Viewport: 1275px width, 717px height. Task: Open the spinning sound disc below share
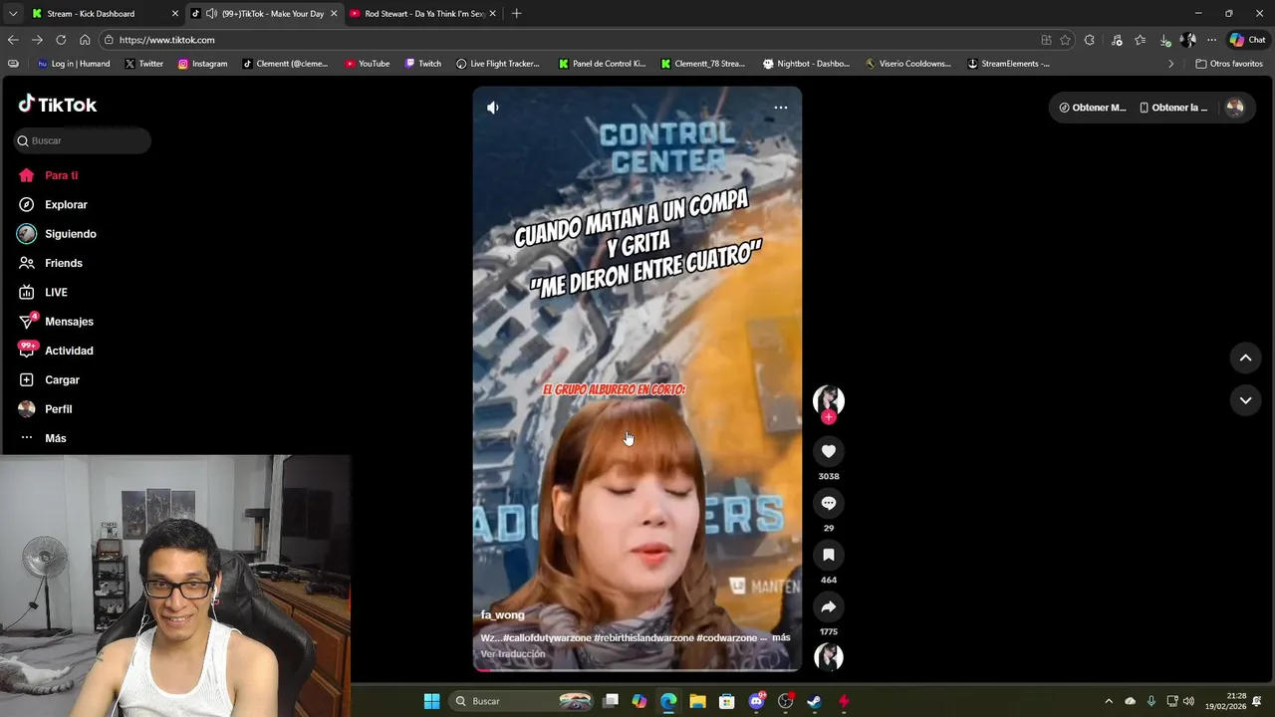click(829, 656)
